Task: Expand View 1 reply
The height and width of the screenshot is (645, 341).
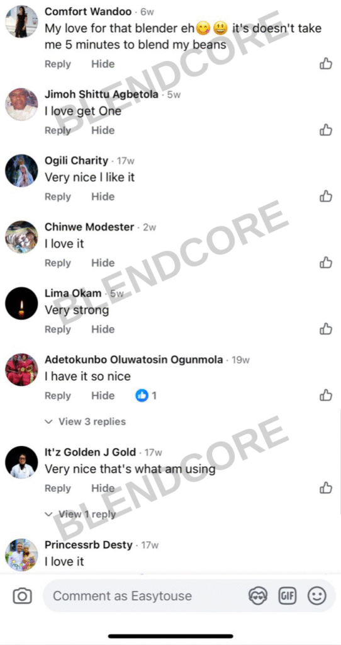Action: [x=80, y=514]
